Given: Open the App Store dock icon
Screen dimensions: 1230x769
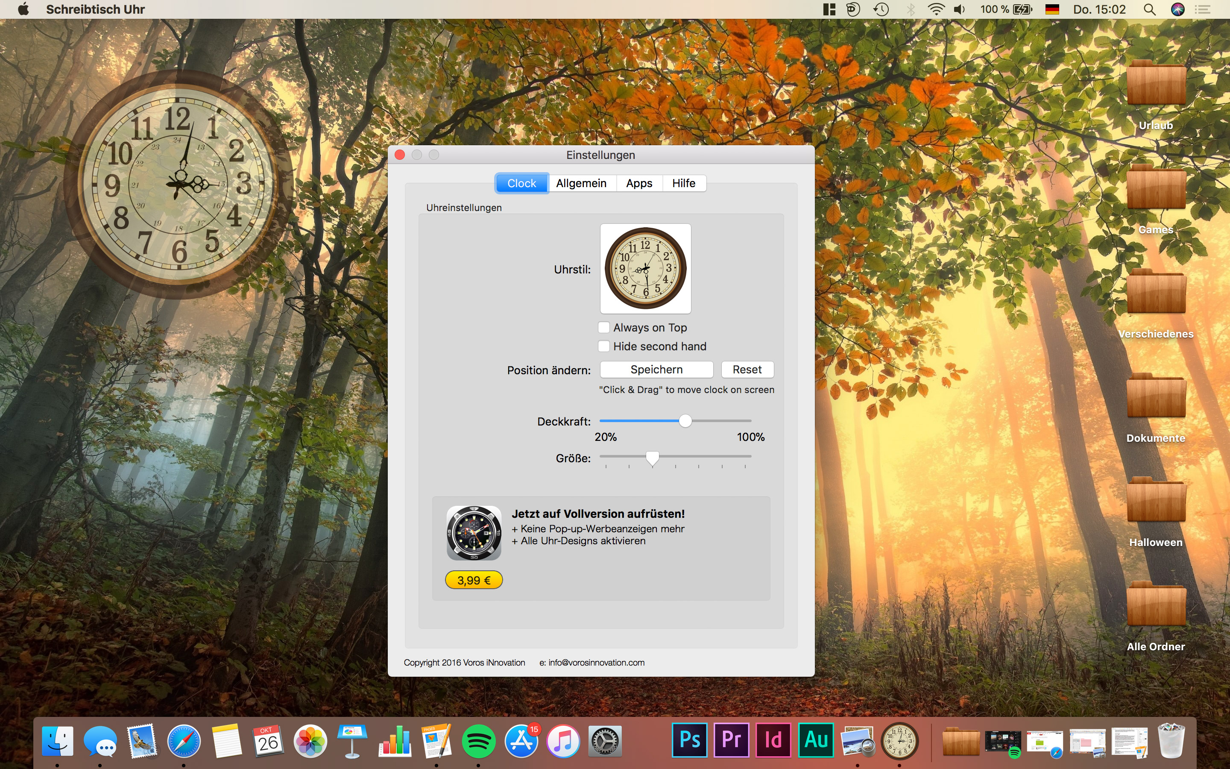Looking at the screenshot, I should [x=521, y=740].
